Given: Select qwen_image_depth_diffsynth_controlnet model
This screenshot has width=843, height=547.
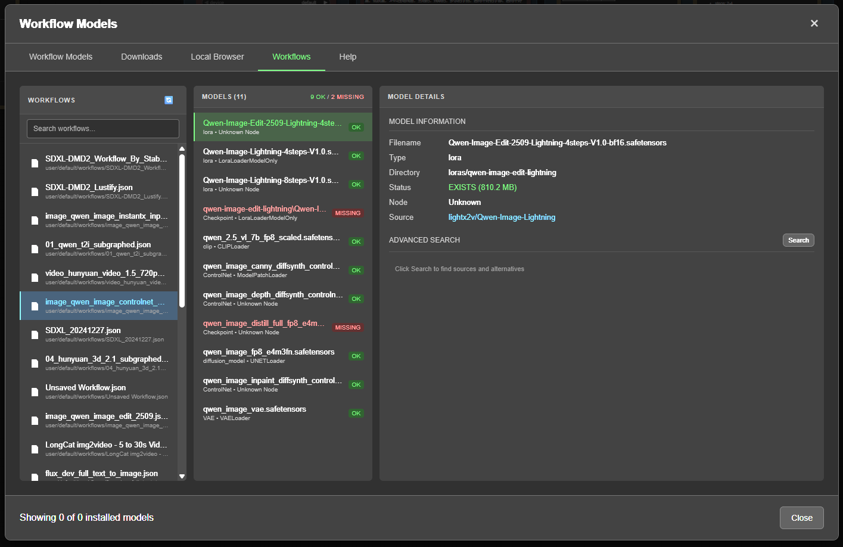Looking at the screenshot, I should click(283, 299).
